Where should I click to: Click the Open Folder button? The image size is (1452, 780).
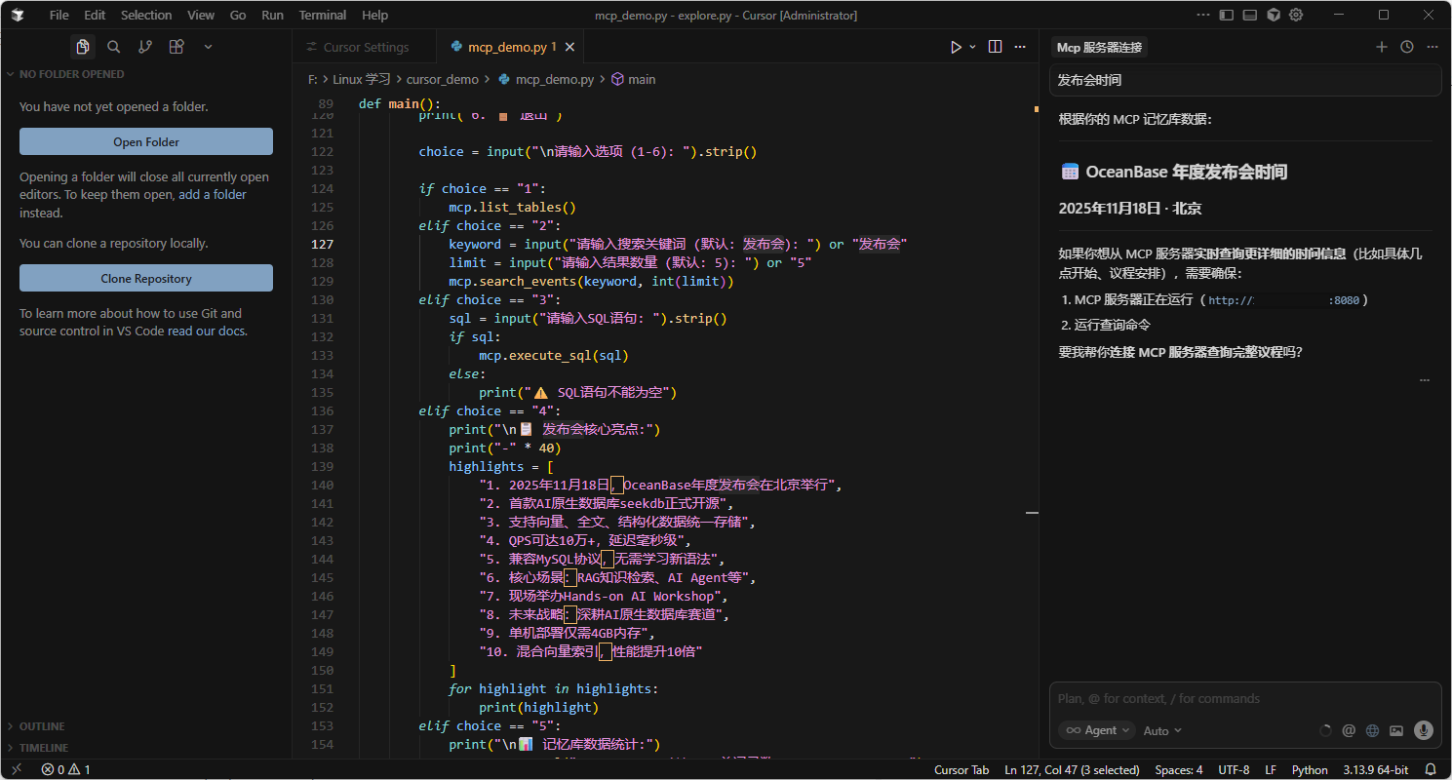(146, 141)
